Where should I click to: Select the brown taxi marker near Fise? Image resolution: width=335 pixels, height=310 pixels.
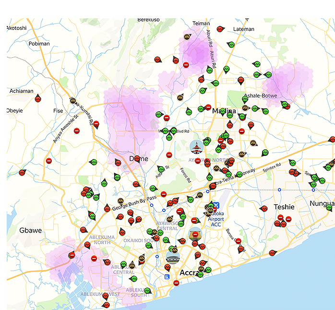tap(73, 101)
